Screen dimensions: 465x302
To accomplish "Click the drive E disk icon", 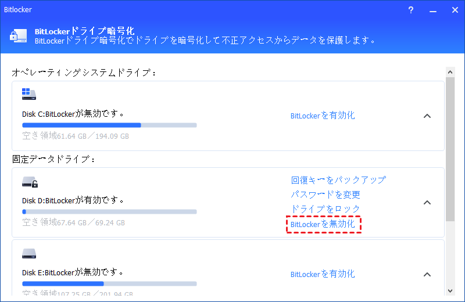I will (29, 253).
